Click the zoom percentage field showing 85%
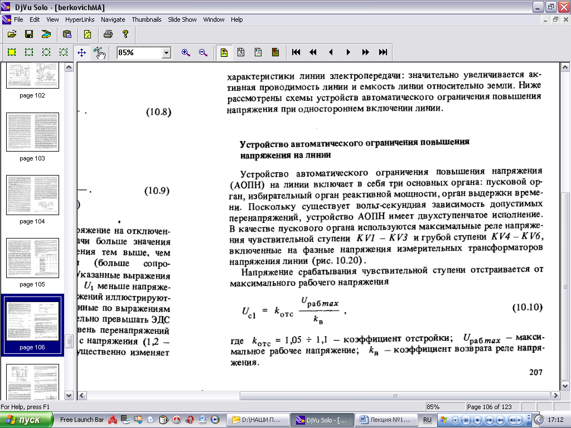Viewport: 571px width, 428px height. (139, 53)
